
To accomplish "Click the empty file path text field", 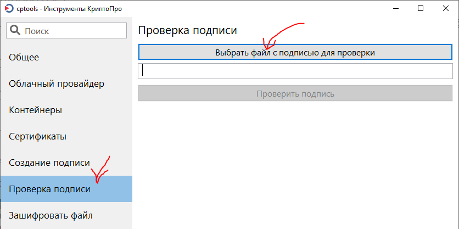I will click(295, 71).
